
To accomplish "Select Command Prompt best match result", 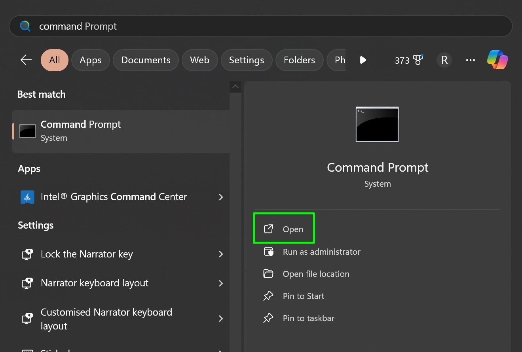I will pos(121,131).
